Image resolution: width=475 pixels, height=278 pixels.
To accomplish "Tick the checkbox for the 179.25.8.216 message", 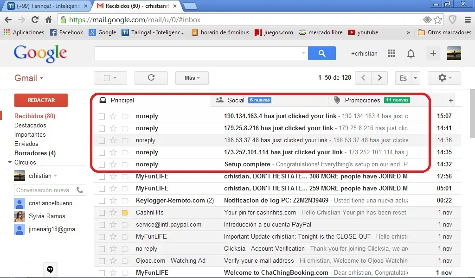I will point(102,128).
